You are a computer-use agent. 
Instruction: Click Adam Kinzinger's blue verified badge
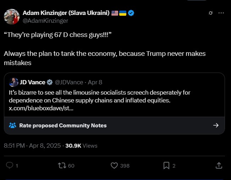(131, 13)
